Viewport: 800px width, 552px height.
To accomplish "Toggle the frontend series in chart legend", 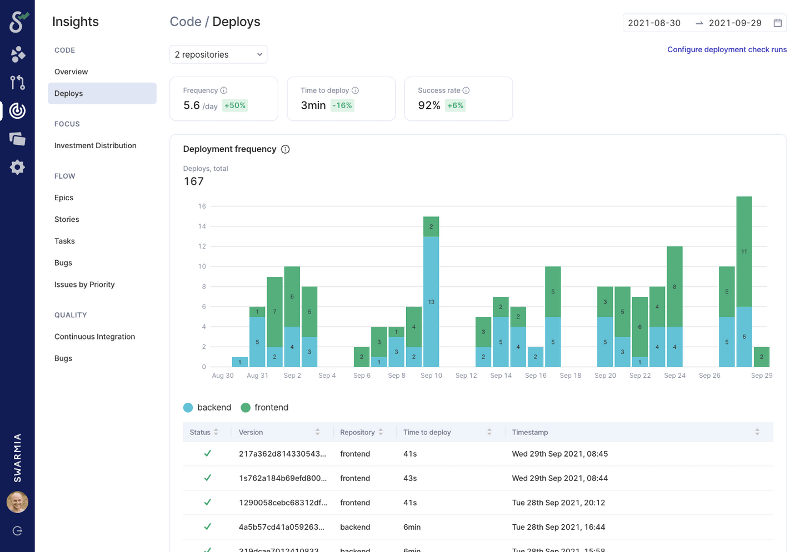I will pos(265,407).
